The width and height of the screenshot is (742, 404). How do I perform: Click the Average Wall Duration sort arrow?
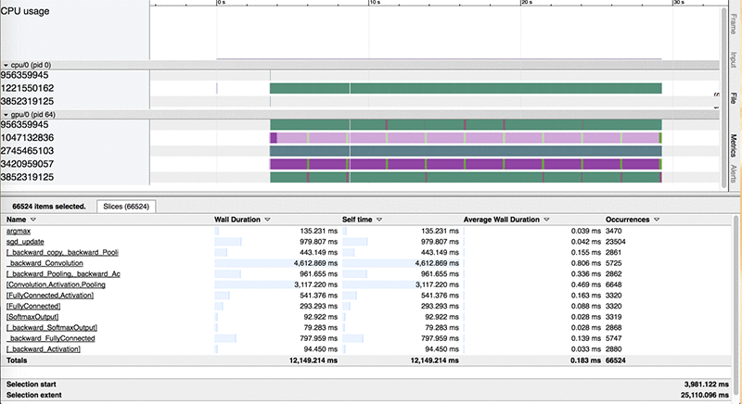pyautogui.click(x=546, y=220)
